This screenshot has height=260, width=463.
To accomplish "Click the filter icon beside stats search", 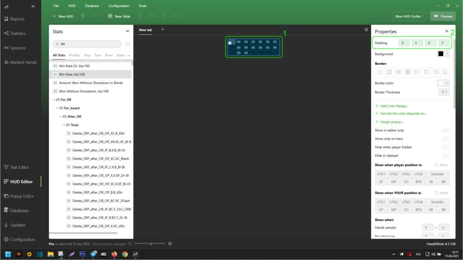I will pyautogui.click(x=128, y=44).
